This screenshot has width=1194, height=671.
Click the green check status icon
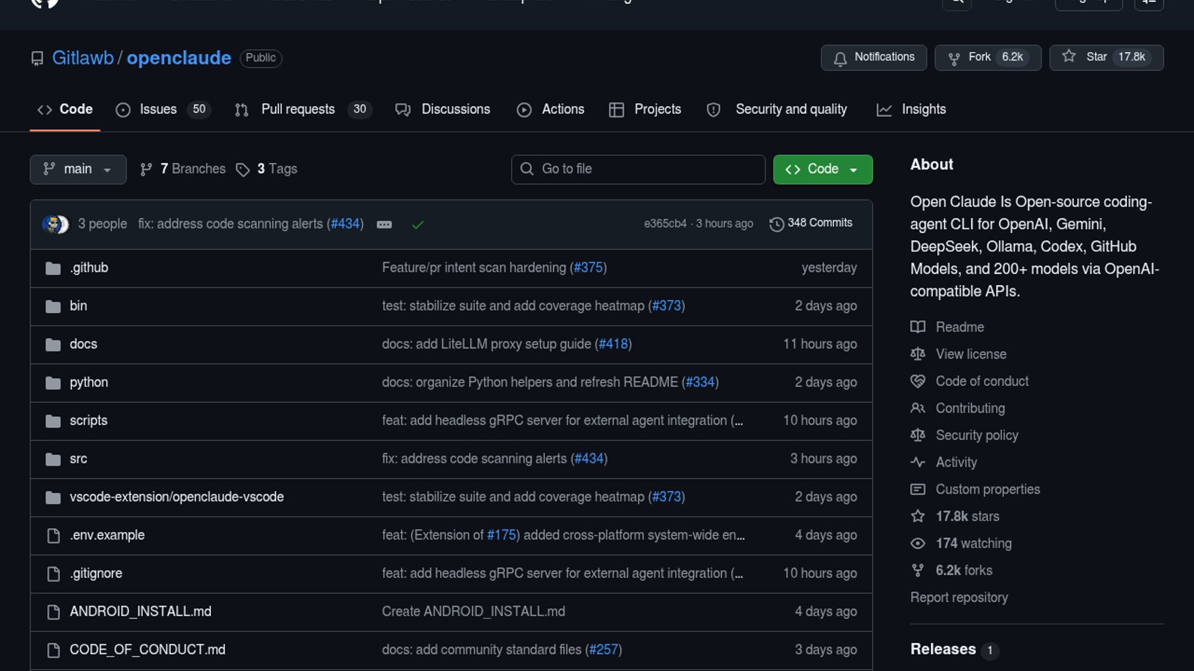click(418, 224)
